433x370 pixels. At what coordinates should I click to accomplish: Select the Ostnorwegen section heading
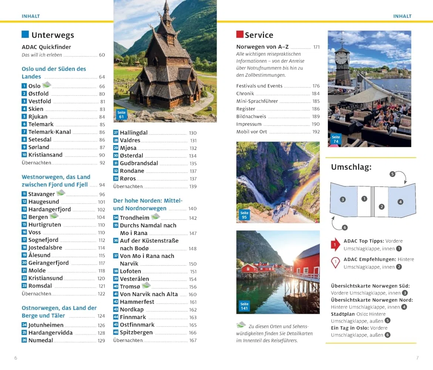pos(63,312)
